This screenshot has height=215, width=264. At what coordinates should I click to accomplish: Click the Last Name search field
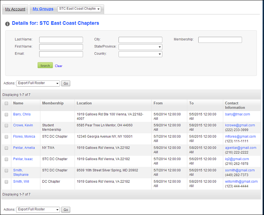(61, 40)
